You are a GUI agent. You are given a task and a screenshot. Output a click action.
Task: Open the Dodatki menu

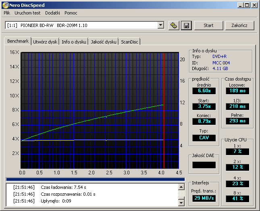pyautogui.click(x=52, y=13)
